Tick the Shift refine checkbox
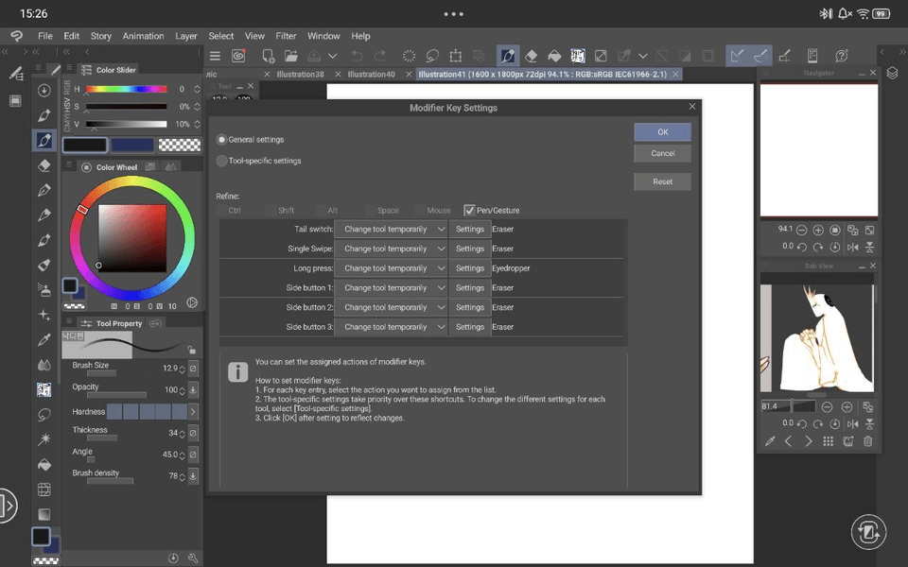This screenshot has height=567, width=908. coord(271,210)
